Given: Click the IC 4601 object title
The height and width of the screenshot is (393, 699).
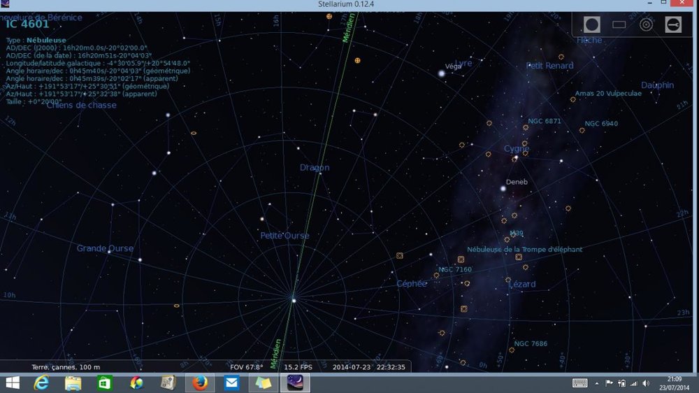Looking at the screenshot, I should tap(27, 24).
